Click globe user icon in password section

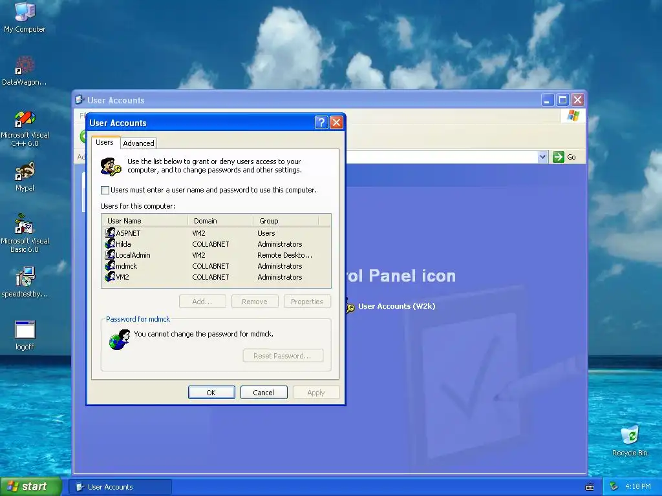coord(120,340)
